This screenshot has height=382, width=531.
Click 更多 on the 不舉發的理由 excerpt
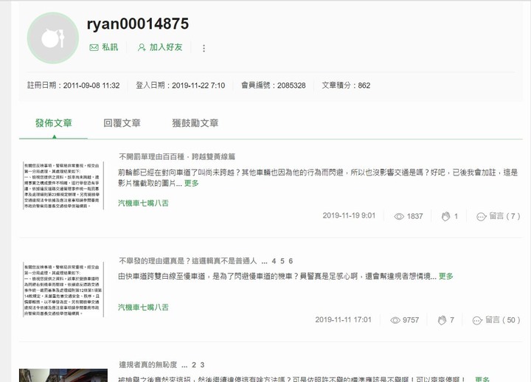tap(445, 277)
